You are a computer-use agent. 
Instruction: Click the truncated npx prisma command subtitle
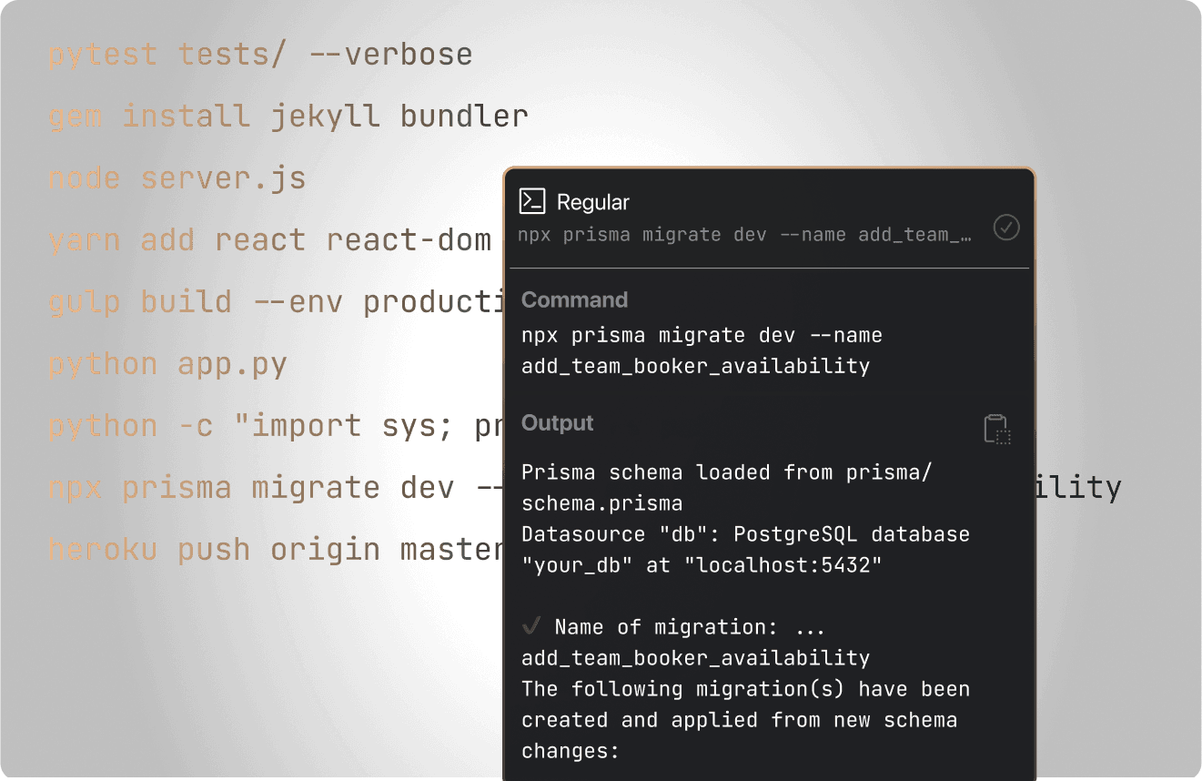coord(745,235)
